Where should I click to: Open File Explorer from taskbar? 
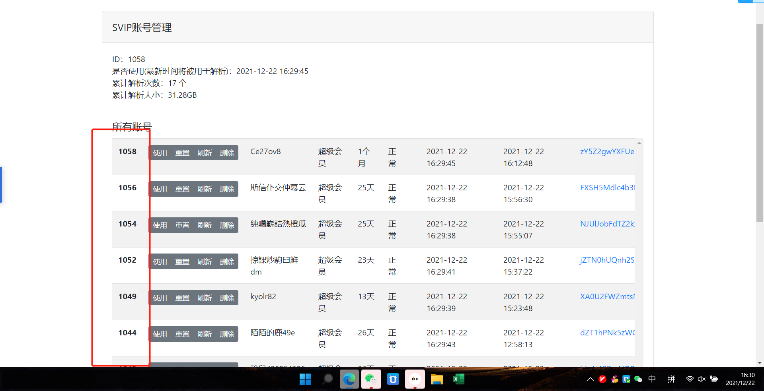[437, 379]
